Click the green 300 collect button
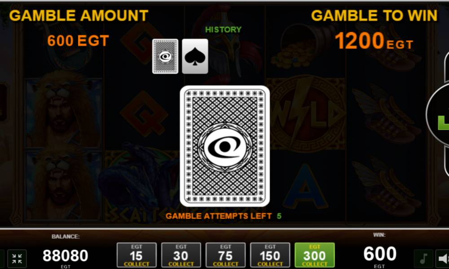 314,255
